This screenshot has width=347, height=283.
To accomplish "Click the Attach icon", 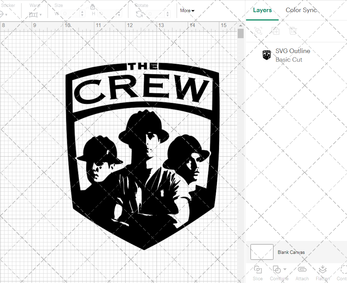I will (302, 270).
